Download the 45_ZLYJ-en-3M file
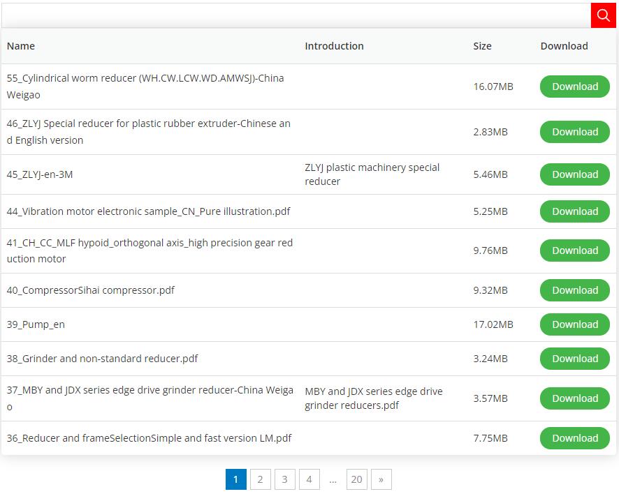 (575, 174)
